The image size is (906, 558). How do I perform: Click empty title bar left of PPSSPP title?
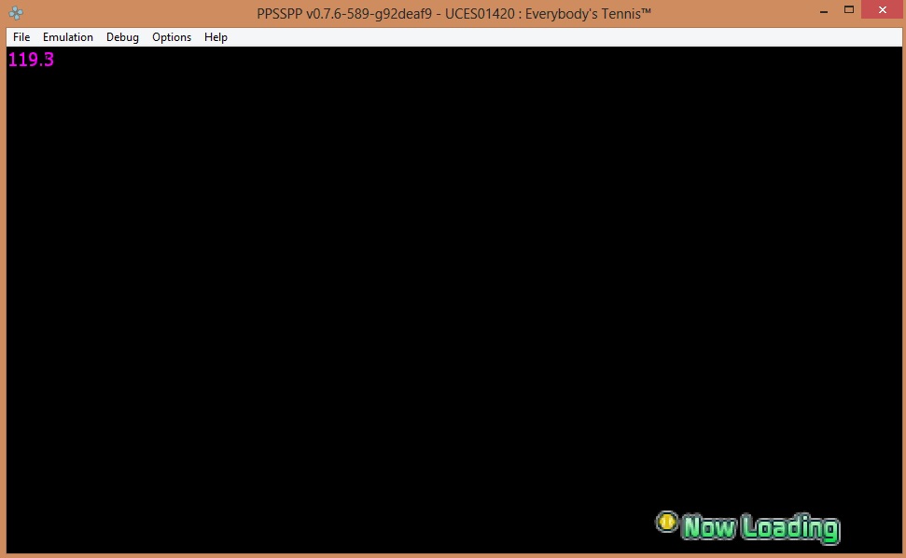(x=140, y=13)
